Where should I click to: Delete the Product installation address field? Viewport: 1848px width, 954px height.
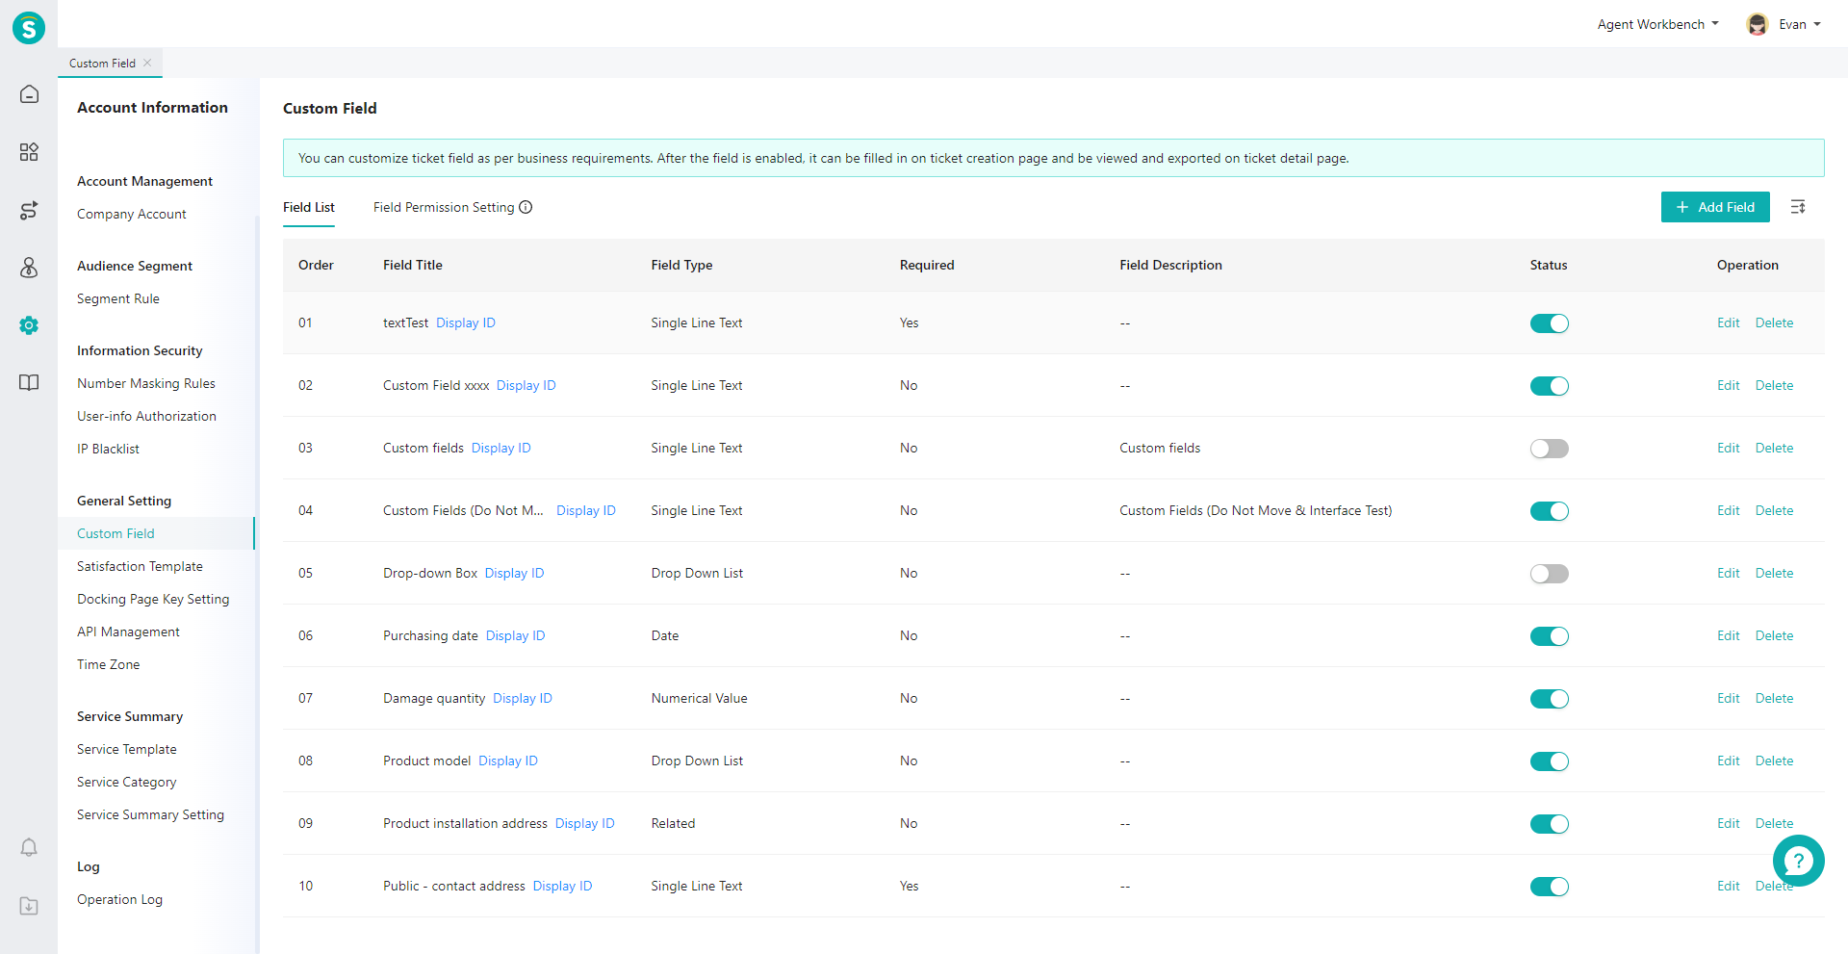1774,823
